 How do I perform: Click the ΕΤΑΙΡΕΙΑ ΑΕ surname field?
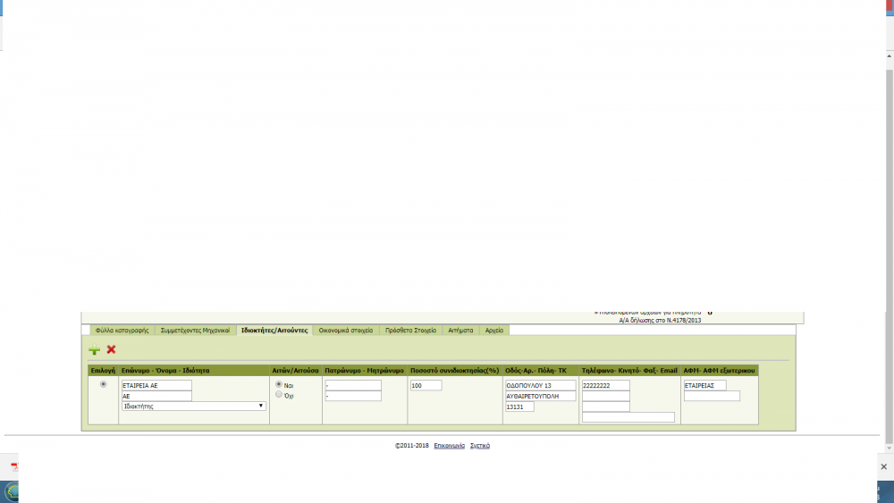pos(156,385)
